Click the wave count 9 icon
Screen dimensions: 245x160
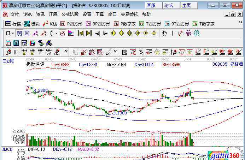tap(43, 33)
